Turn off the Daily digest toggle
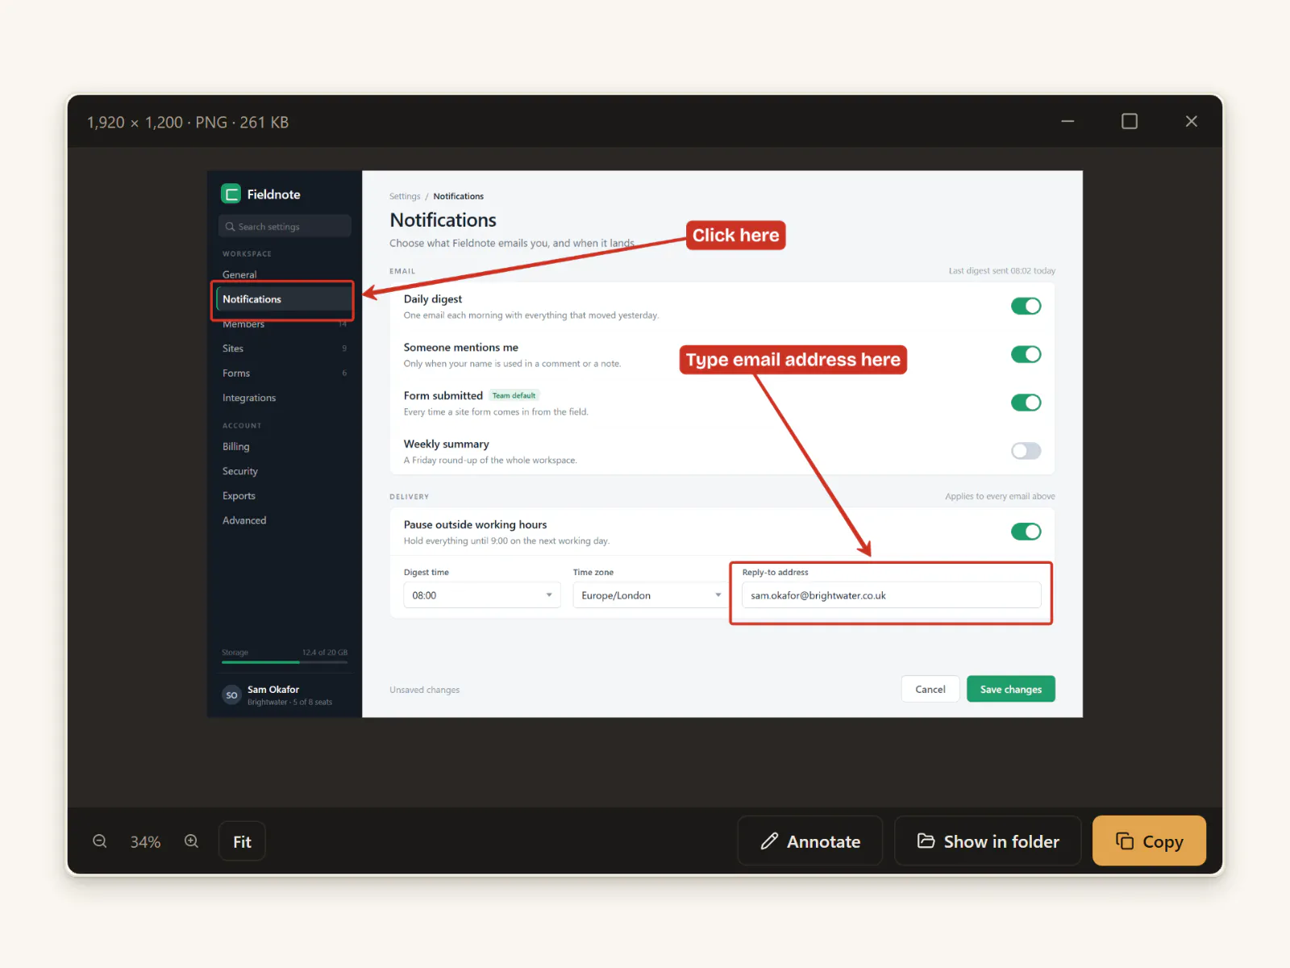 [1026, 306]
